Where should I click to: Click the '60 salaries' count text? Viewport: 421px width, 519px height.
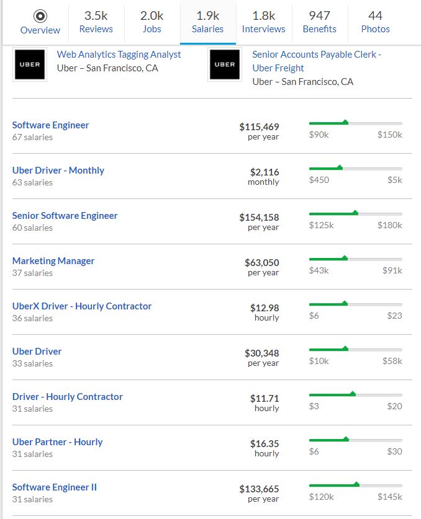pos(32,228)
